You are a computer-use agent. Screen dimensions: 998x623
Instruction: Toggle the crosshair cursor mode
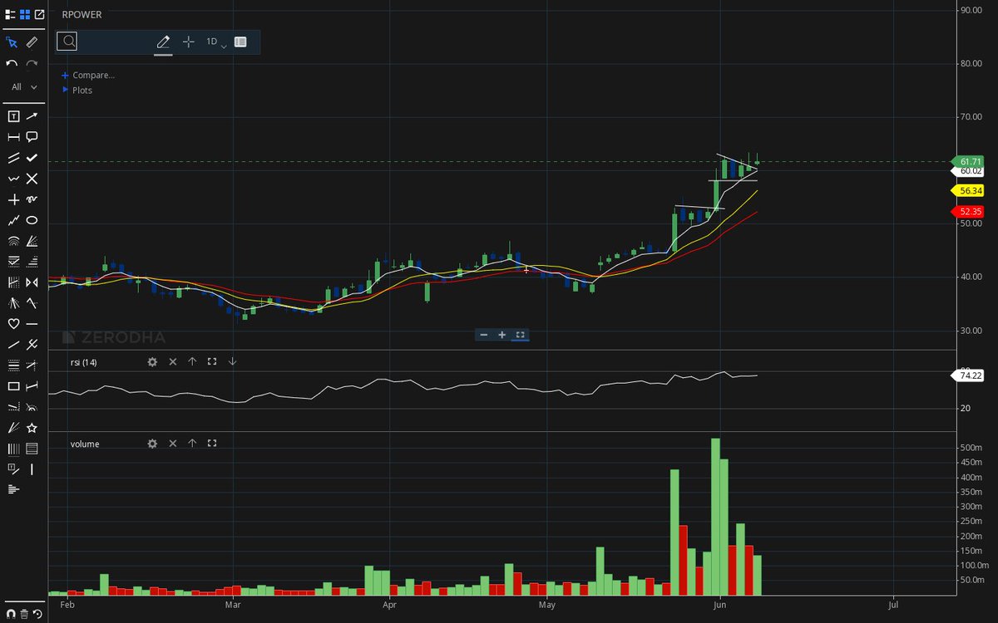click(188, 41)
